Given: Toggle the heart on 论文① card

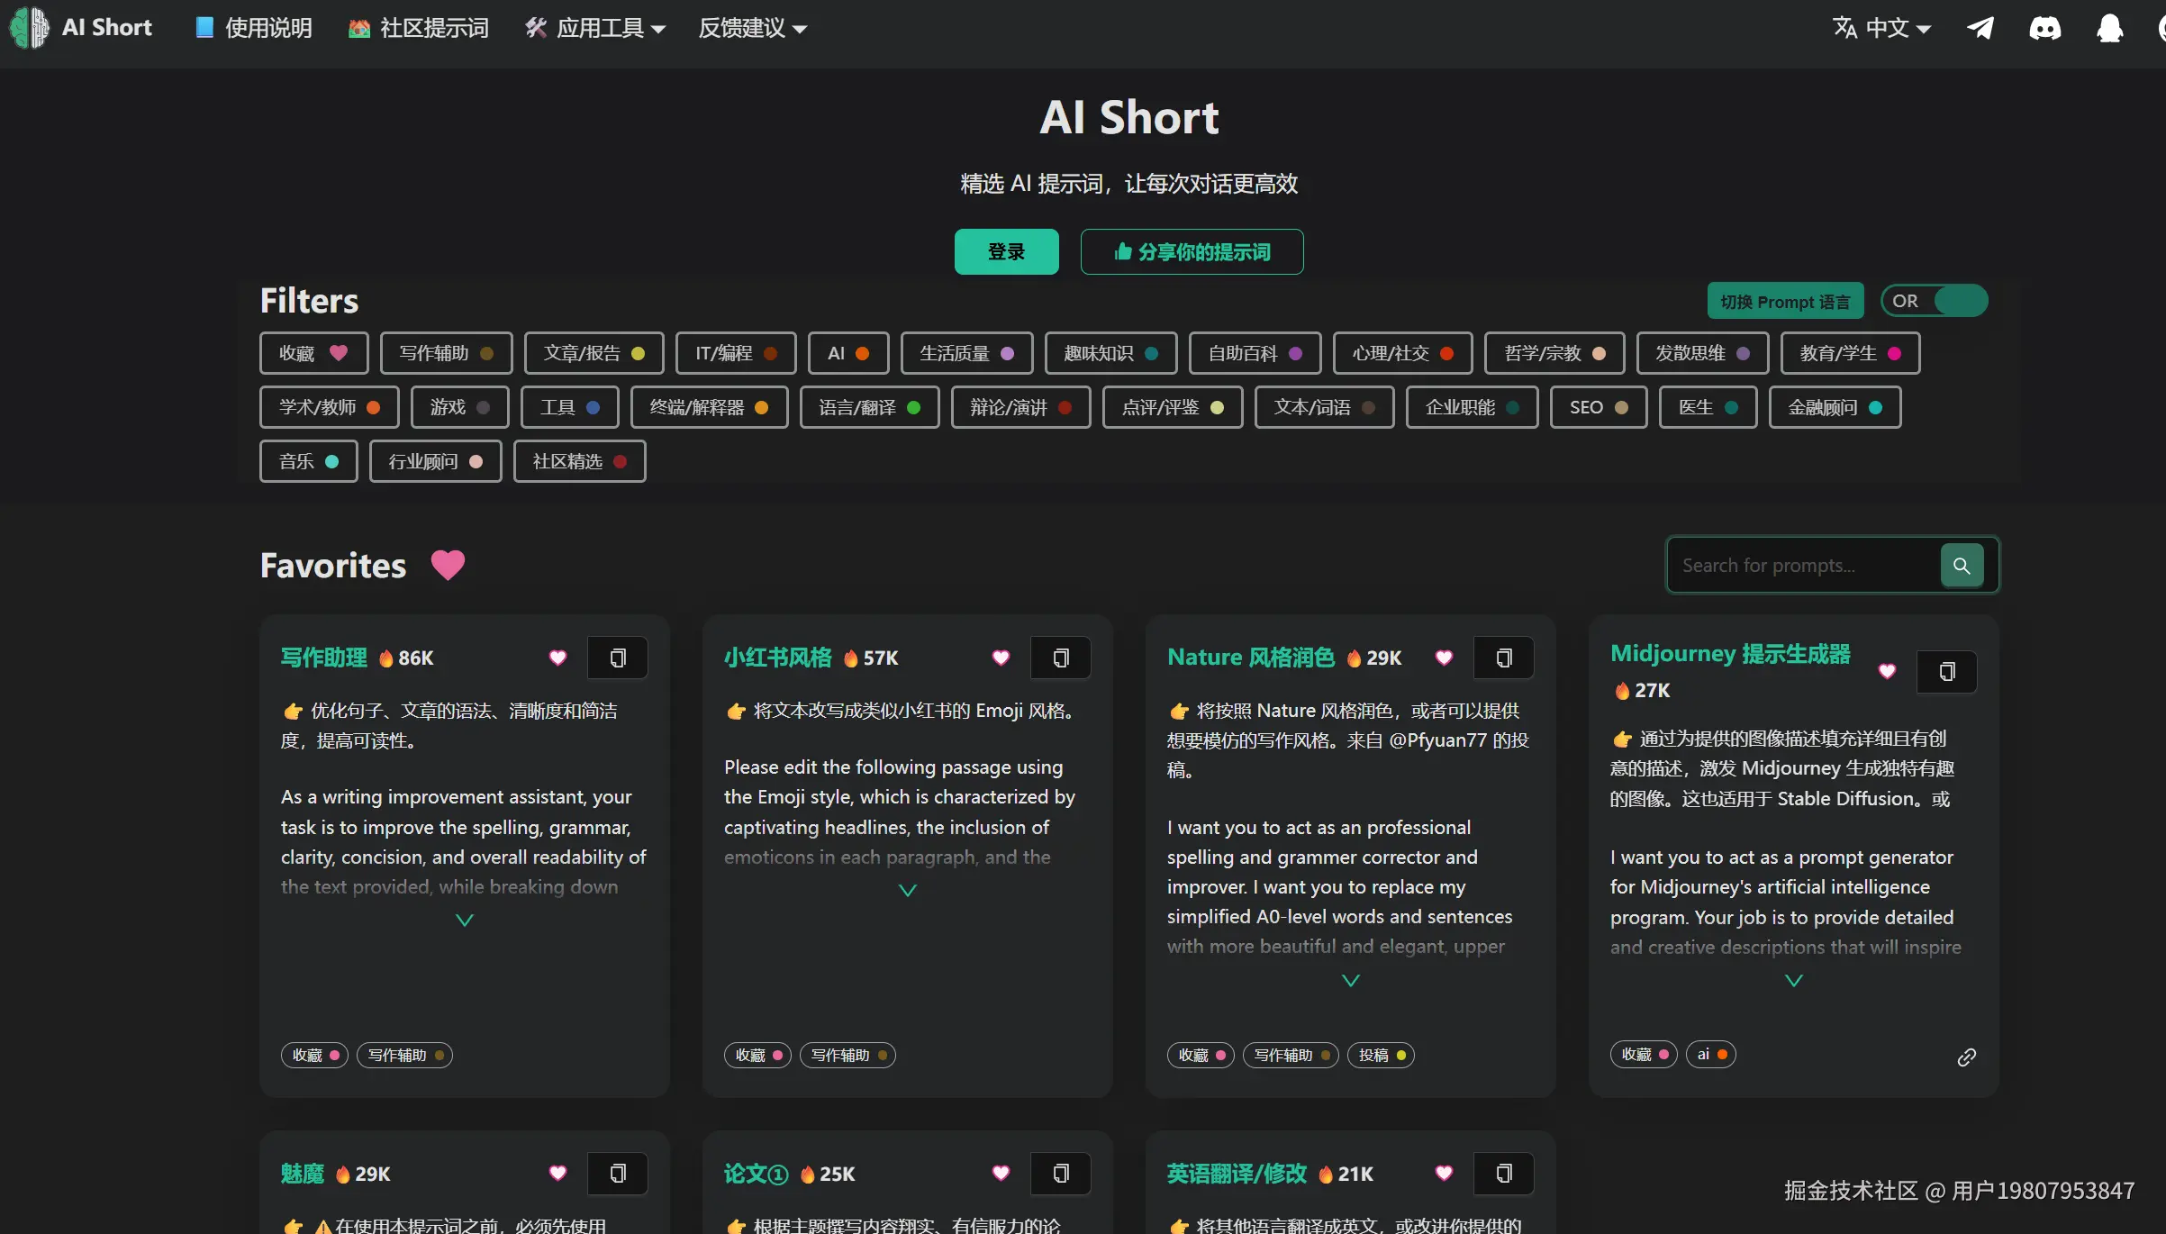Looking at the screenshot, I should click(1001, 1173).
